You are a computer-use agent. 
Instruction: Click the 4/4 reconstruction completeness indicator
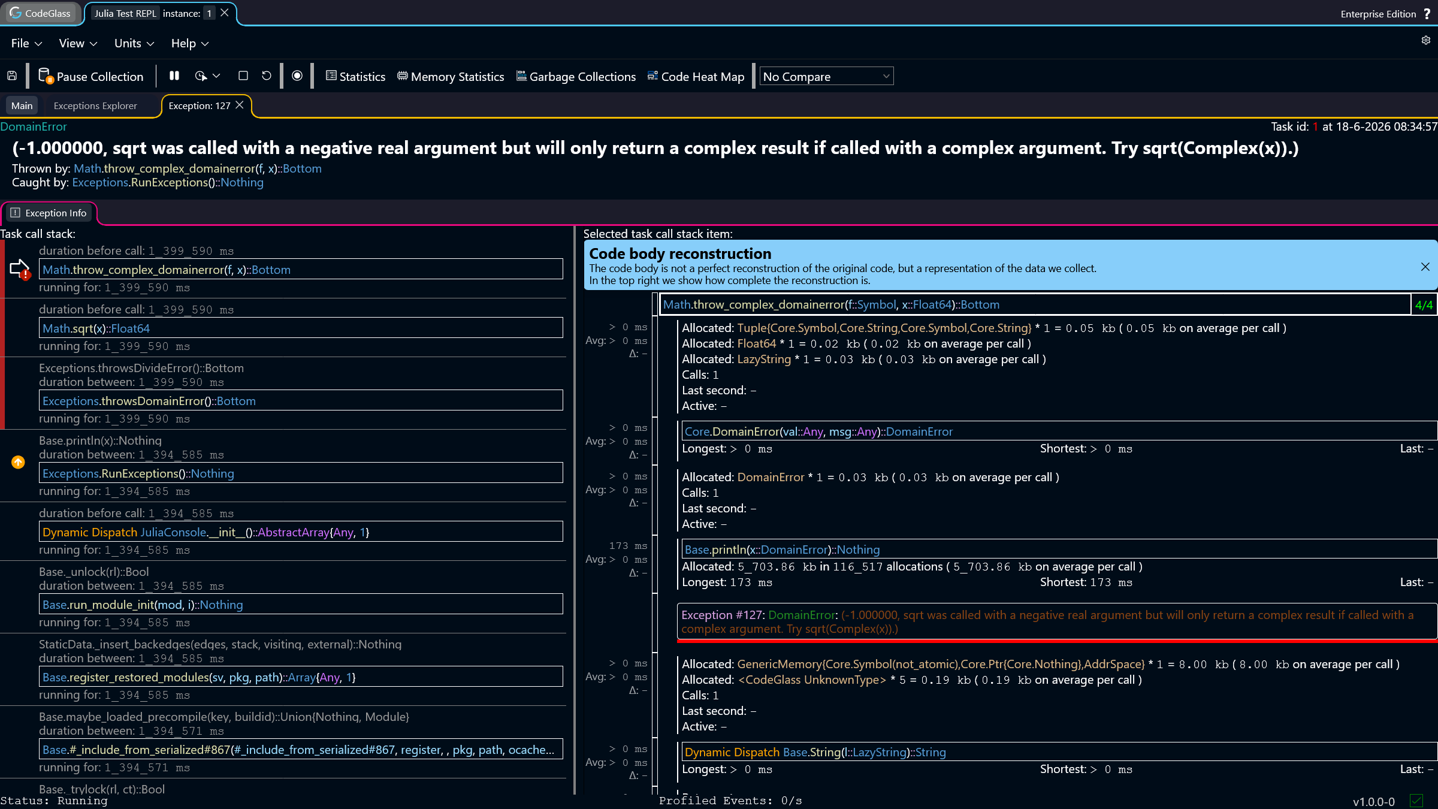(1424, 305)
